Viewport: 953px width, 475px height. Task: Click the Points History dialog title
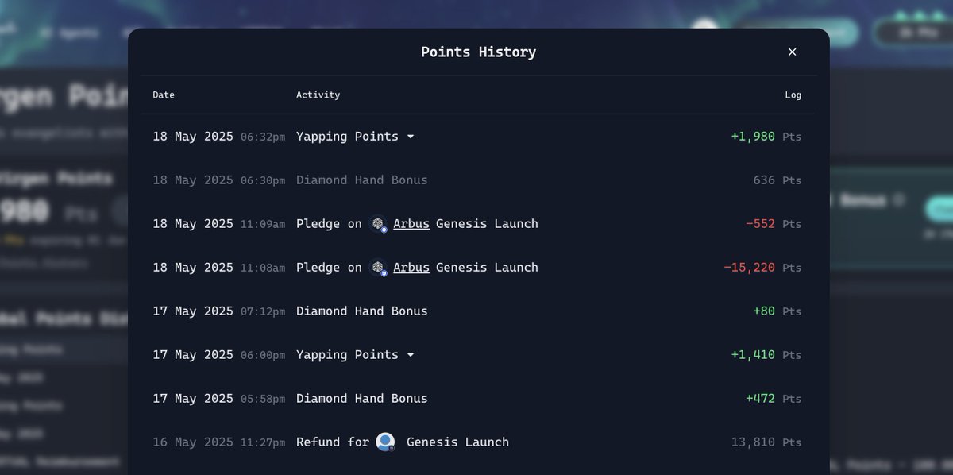pyautogui.click(x=478, y=52)
